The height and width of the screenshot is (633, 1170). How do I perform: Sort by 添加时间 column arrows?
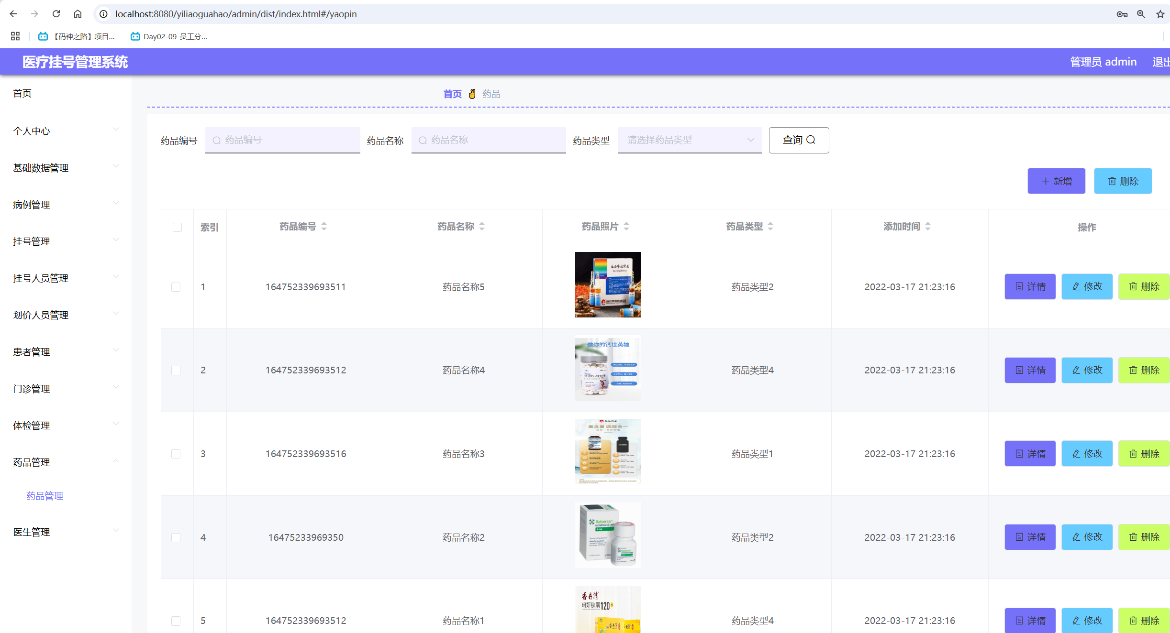(928, 226)
